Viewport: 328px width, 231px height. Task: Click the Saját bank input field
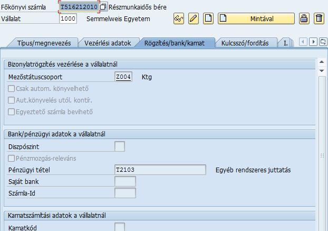(125, 181)
